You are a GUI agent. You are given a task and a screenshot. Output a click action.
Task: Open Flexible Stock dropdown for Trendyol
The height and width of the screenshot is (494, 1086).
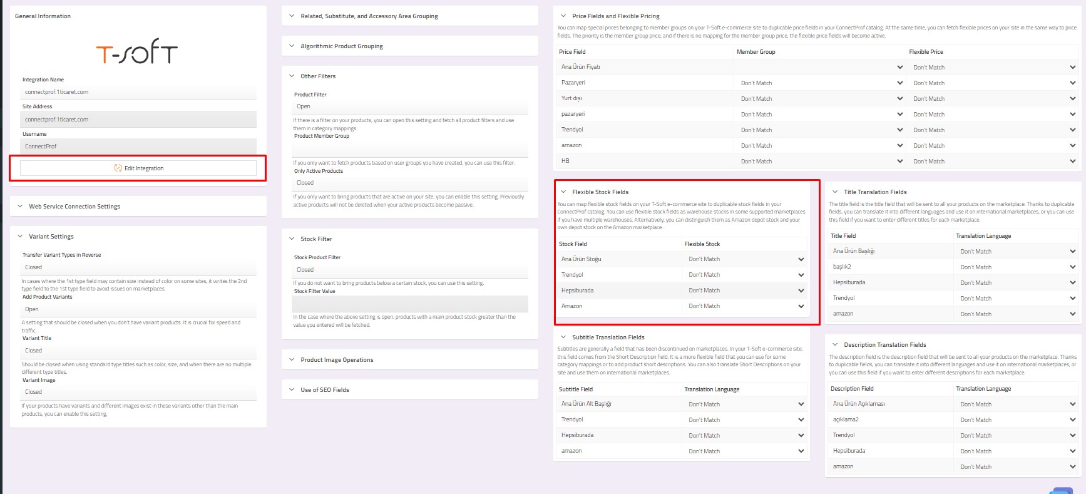745,275
